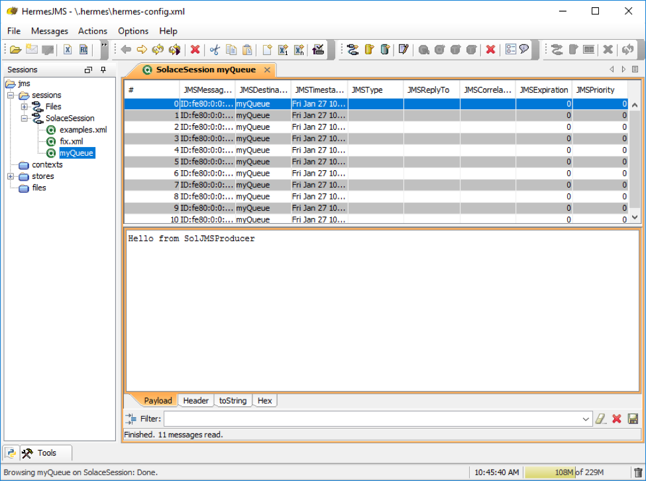The image size is (646, 481).
Task: Switch to the Header tab
Action: click(195, 401)
